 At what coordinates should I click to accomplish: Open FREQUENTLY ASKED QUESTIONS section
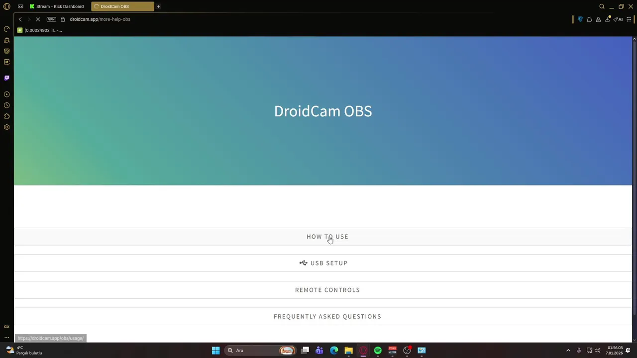click(x=323, y=316)
